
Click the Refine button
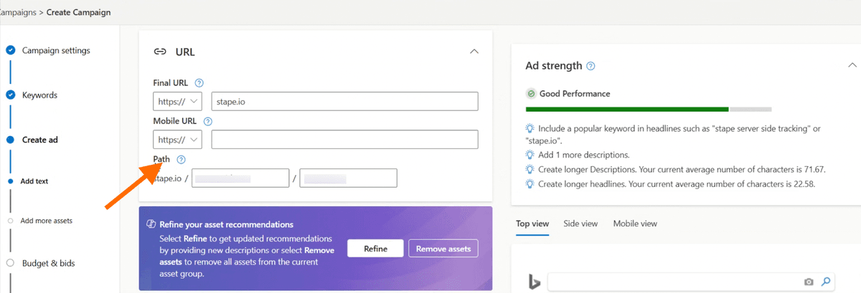click(375, 249)
